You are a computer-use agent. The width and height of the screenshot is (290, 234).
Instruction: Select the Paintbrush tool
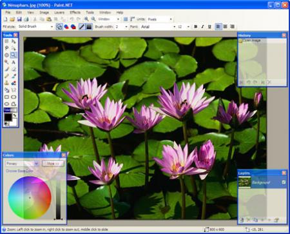tap(6, 69)
